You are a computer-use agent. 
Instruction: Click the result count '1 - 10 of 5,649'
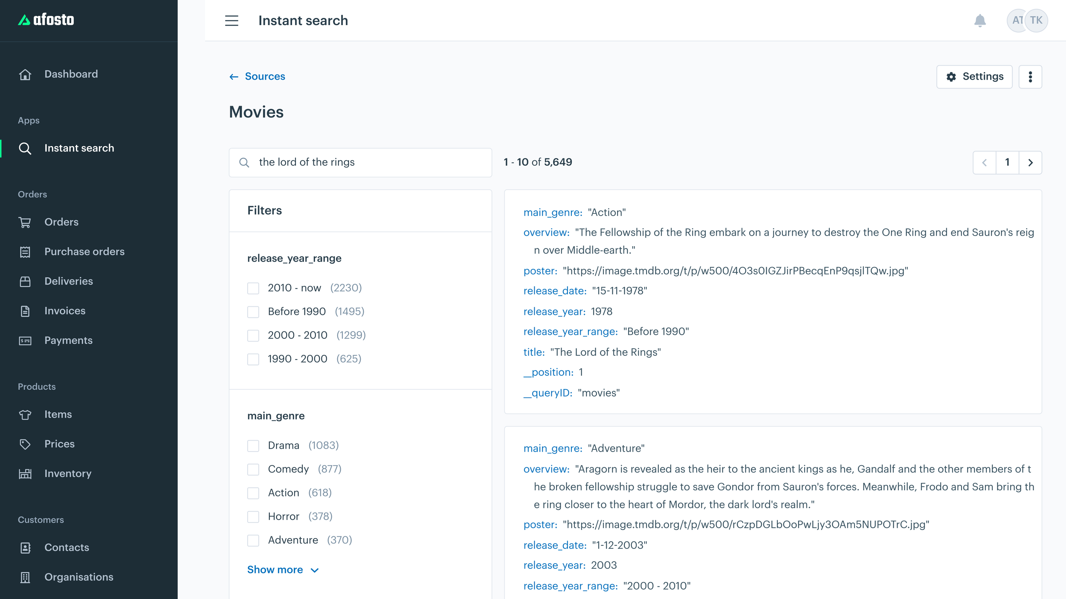click(x=538, y=162)
